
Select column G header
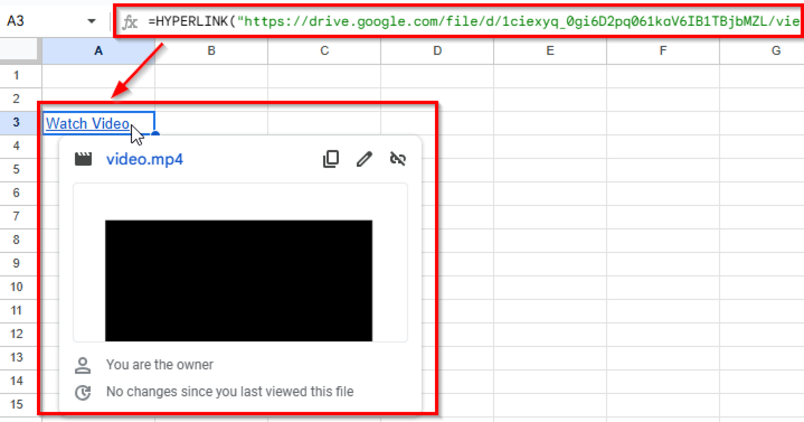tap(775, 50)
